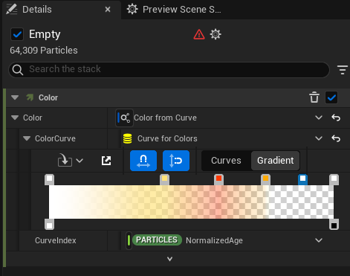Click the Curve for Colors label
This screenshot has height=276, width=350.
click(167, 138)
